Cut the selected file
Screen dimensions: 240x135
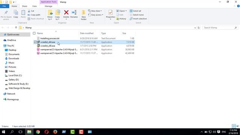pos(31,11)
